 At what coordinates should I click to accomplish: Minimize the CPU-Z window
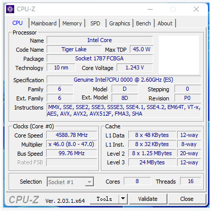point(150,9)
